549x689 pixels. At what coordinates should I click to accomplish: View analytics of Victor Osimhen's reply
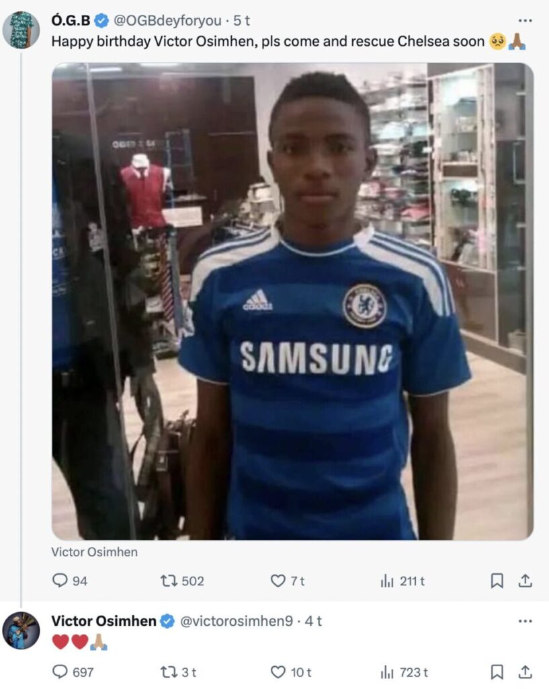coord(387,672)
